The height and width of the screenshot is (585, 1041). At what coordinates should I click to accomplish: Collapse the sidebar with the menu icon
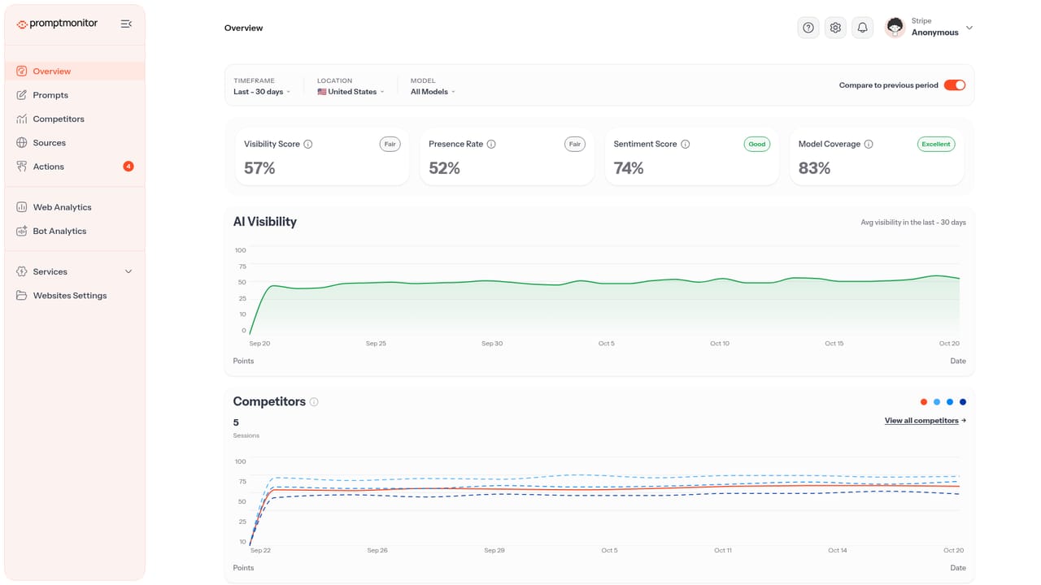(126, 24)
